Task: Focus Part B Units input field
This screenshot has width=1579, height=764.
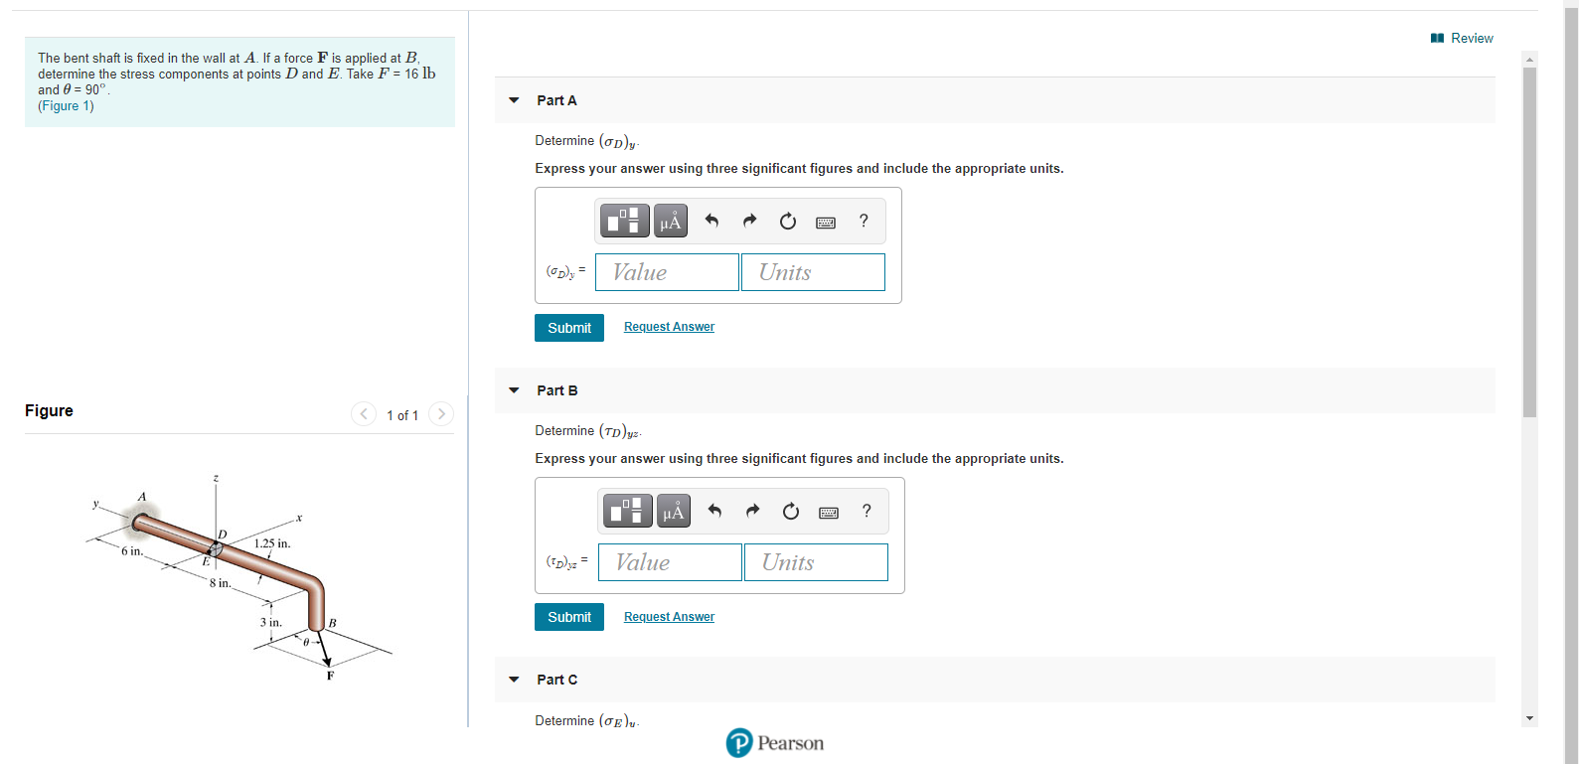Action: pos(816,562)
